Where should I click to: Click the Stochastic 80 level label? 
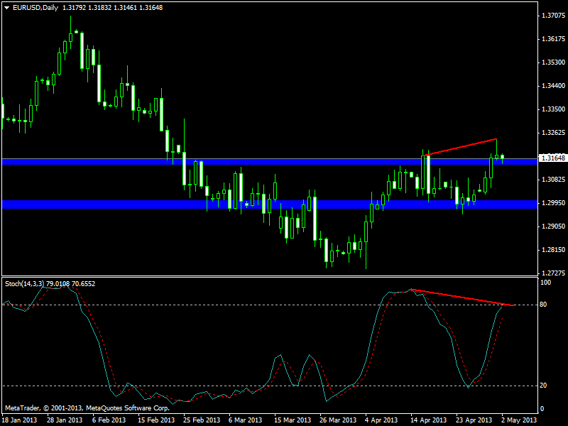click(x=543, y=305)
